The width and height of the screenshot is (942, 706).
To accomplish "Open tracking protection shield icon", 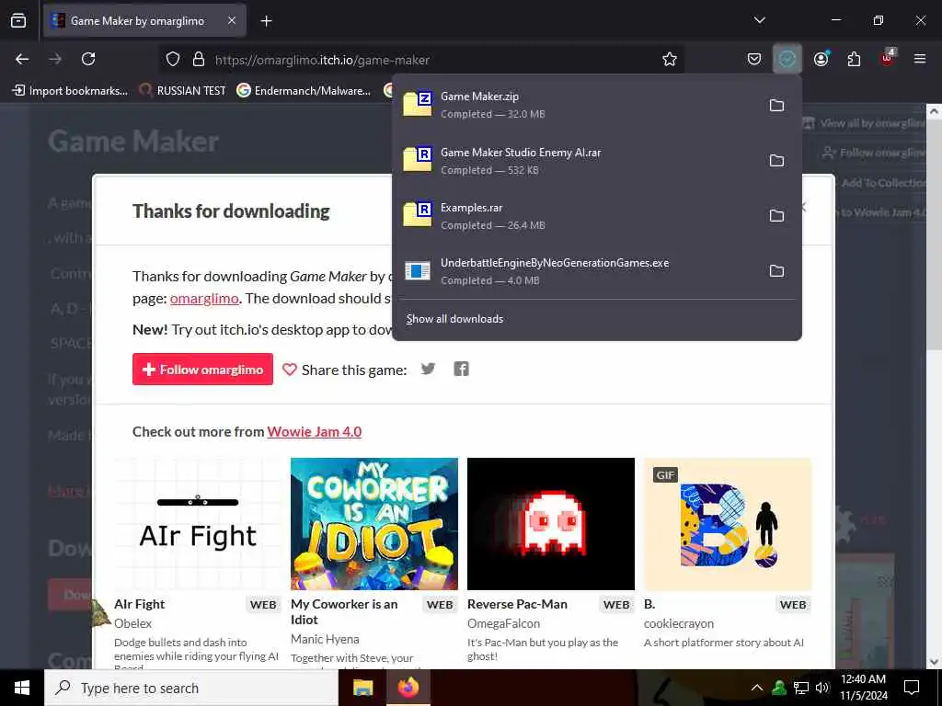I will coord(173,60).
